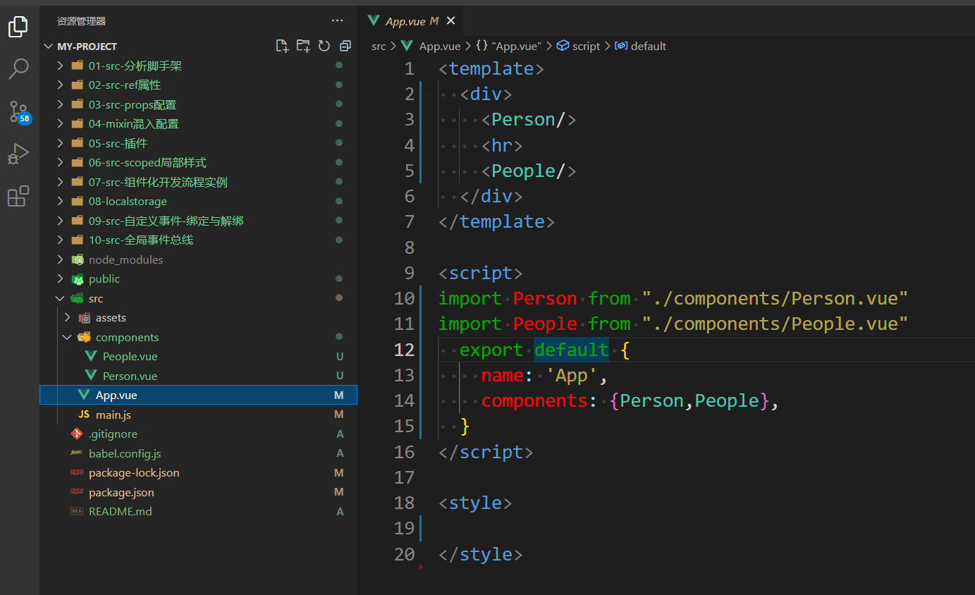Open main.js in the file tree
Screen dimensions: 975x595
coord(199,415)
